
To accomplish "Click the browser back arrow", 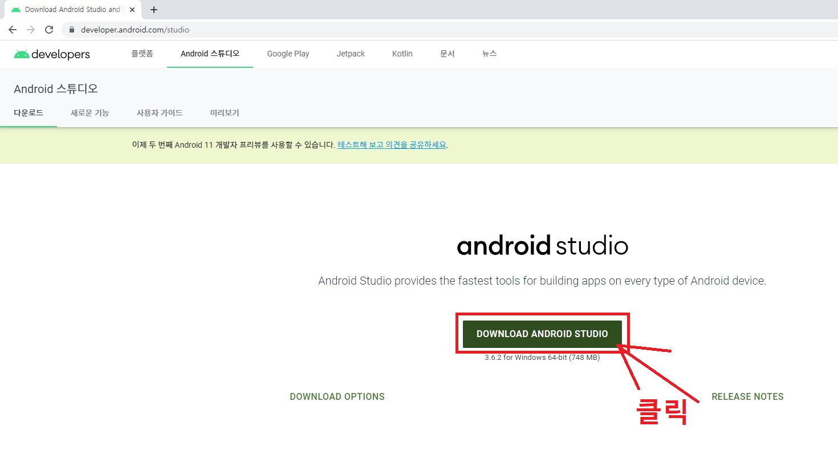I will 13,30.
